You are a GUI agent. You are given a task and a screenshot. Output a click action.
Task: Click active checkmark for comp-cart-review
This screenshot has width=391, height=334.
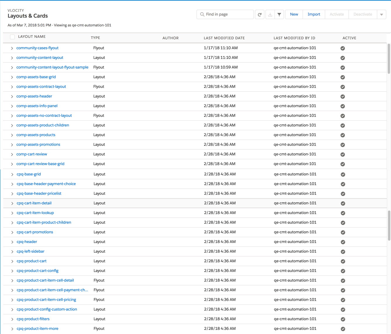tap(342, 155)
